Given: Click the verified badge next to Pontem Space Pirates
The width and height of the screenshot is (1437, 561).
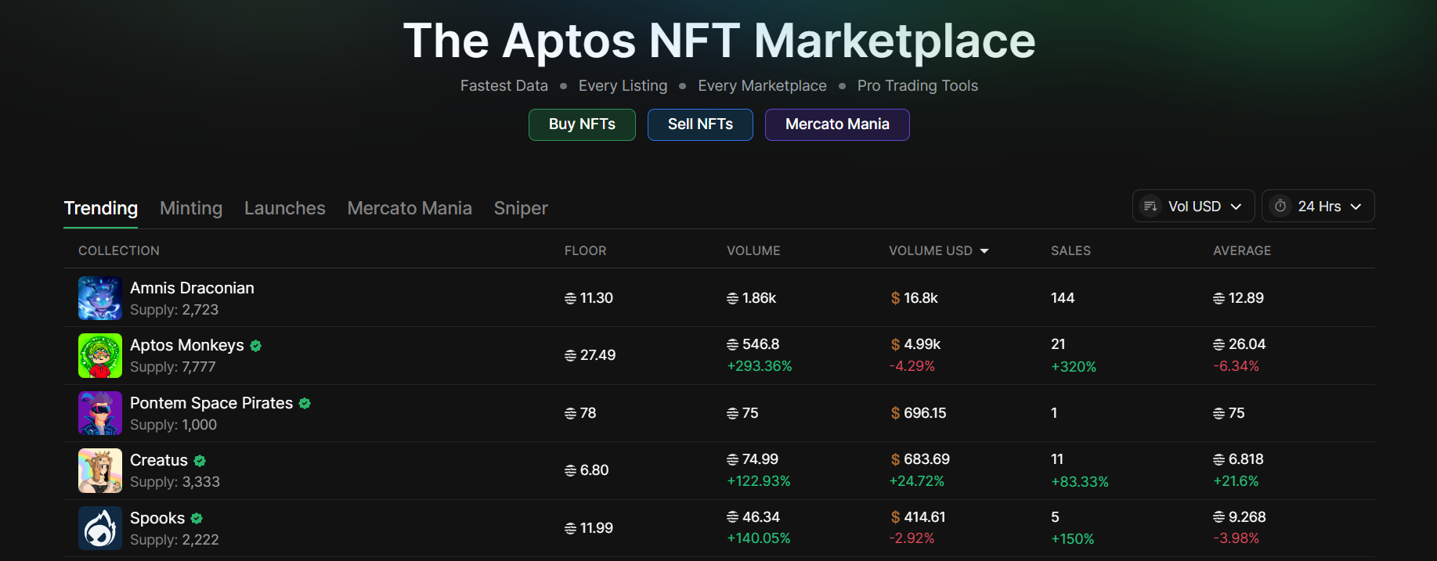Looking at the screenshot, I should (x=305, y=403).
